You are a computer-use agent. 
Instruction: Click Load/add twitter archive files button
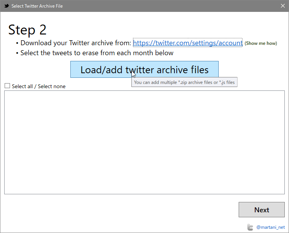click(144, 69)
